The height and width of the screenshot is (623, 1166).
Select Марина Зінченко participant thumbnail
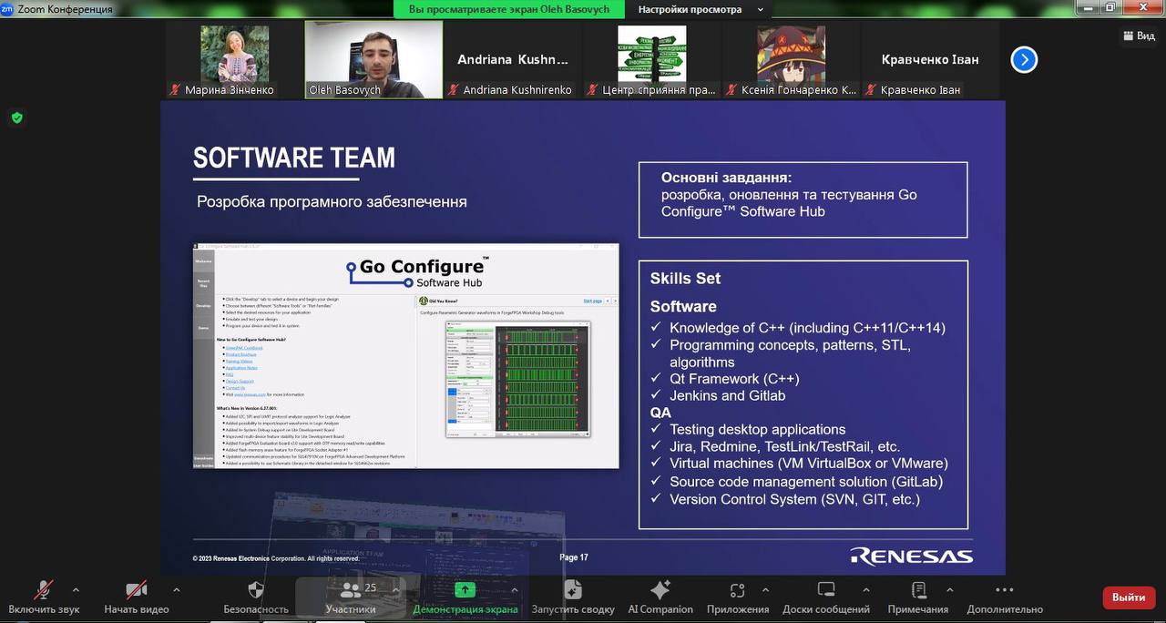pos(234,59)
